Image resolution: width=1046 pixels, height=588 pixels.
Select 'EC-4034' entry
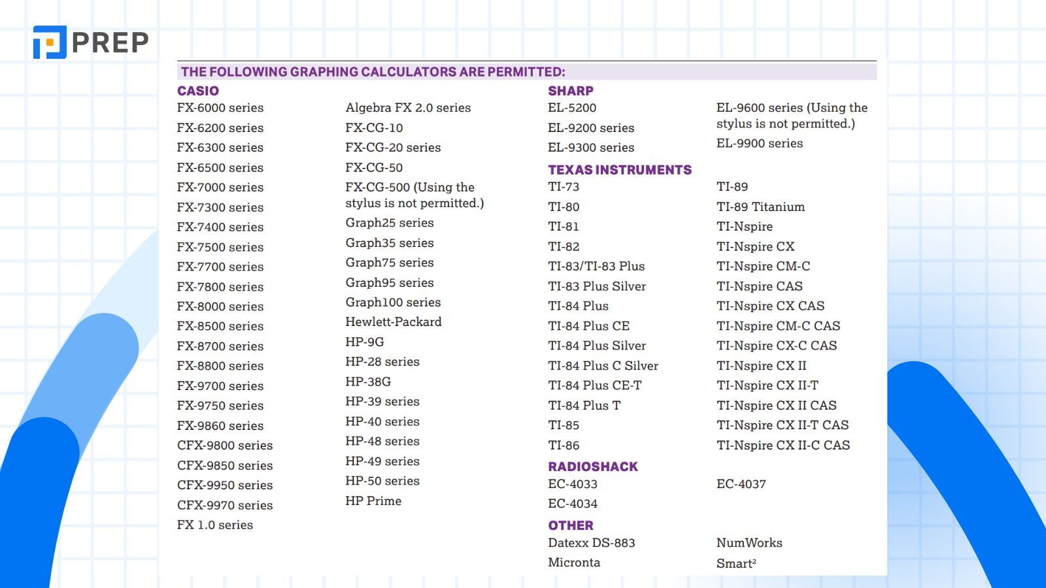point(573,504)
